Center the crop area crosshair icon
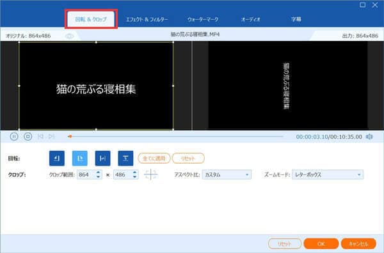This screenshot has width=384, height=253. coord(151,174)
